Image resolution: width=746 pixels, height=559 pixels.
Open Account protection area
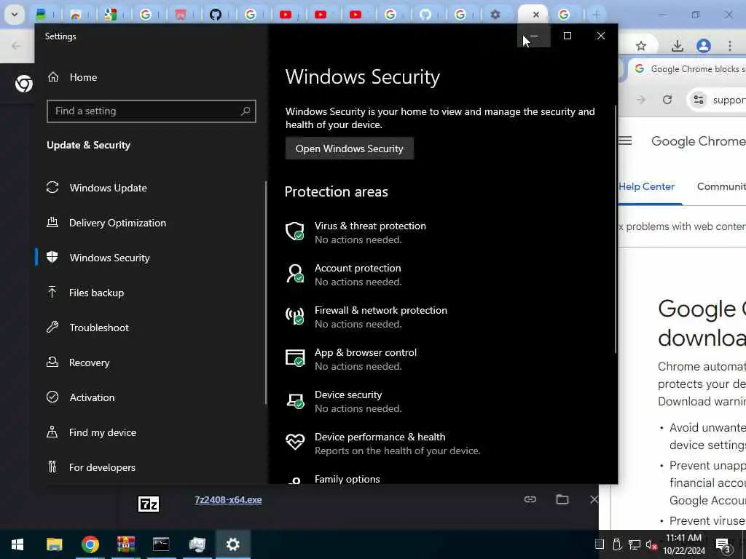click(x=358, y=274)
